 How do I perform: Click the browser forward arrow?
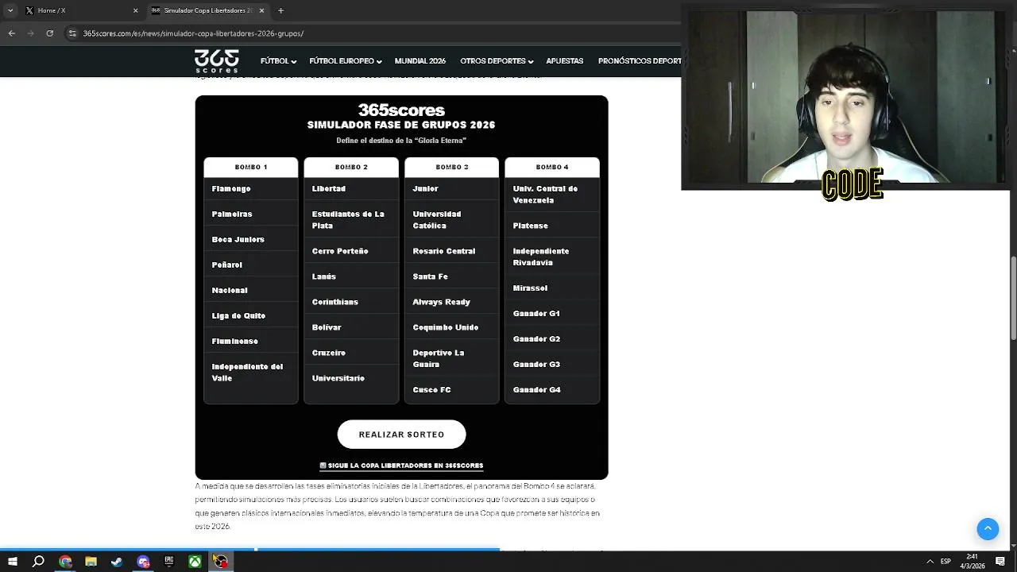coord(31,33)
